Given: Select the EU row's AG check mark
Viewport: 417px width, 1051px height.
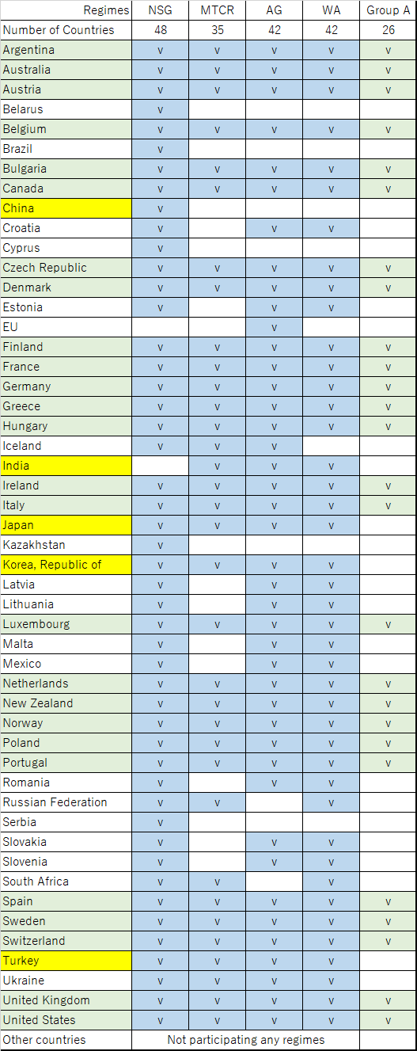Looking at the screenshot, I should click(x=274, y=327).
